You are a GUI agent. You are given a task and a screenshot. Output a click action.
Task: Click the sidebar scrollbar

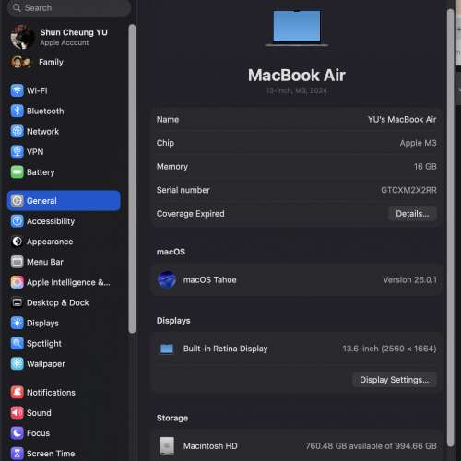[x=132, y=179]
